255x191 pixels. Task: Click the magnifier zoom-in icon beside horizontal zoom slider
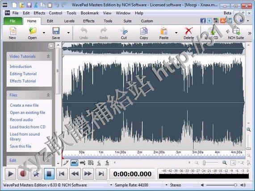(x=225, y=162)
